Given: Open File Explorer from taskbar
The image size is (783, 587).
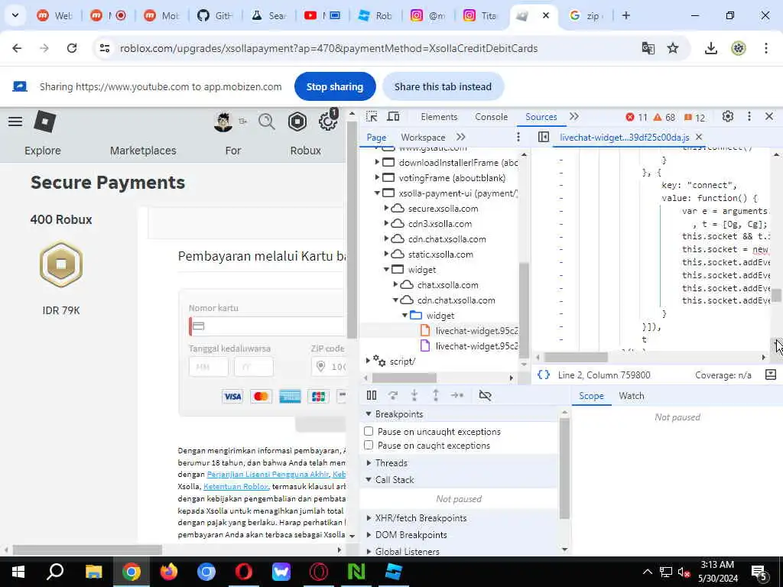Looking at the screenshot, I should tap(93, 572).
